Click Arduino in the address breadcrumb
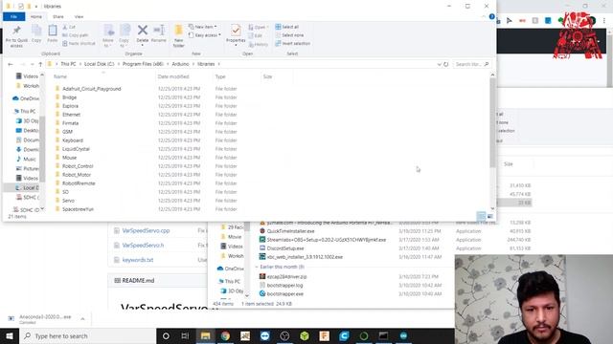This screenshot has width=613, height=344. click(180, 64)
